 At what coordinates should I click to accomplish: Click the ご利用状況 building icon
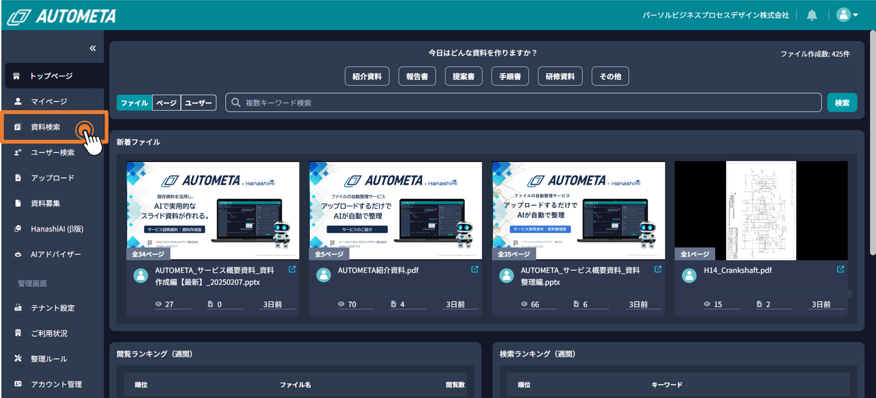18,333
